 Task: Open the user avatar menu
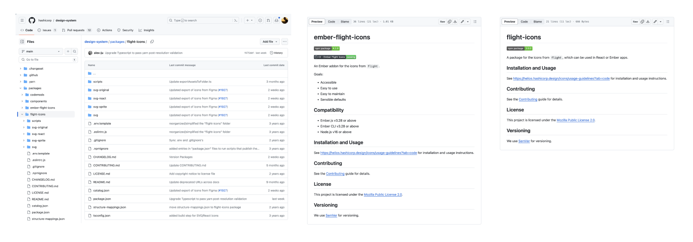point(285,20)
